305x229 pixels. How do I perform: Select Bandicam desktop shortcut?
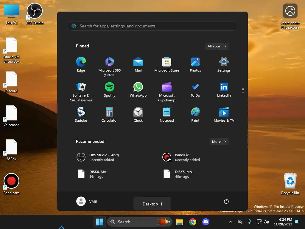tap(12, 184)
